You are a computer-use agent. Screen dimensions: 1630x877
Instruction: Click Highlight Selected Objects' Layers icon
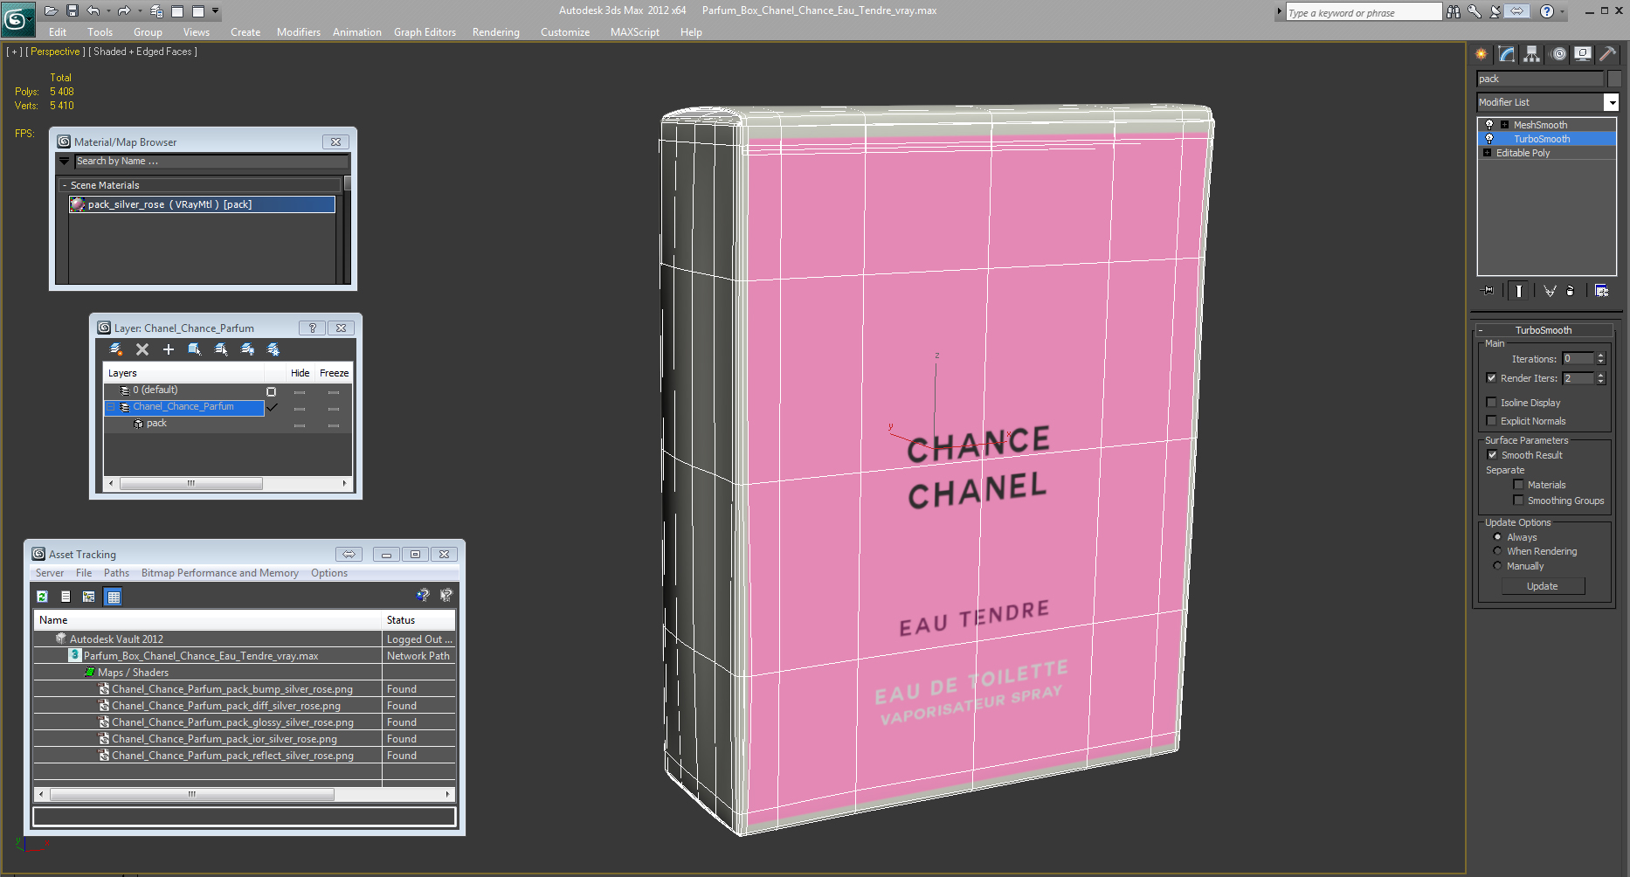click(221, 349)
